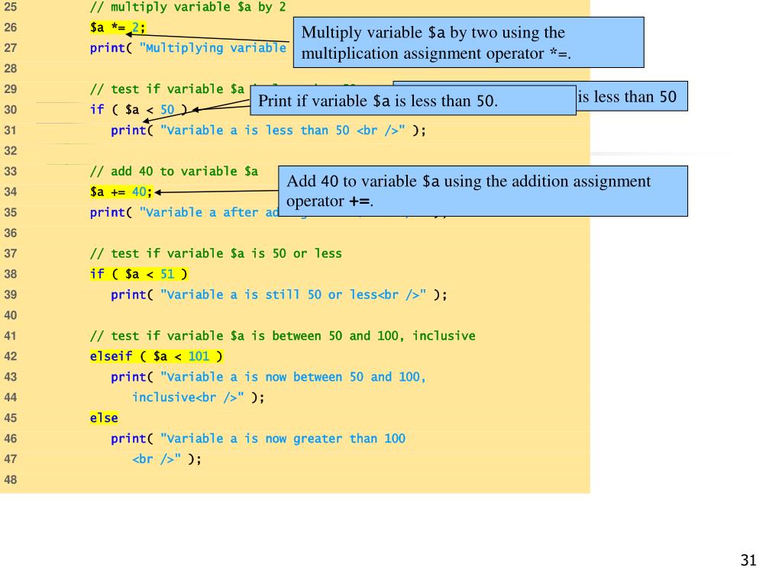Click the statement '$a *= 2;'
Screen dimensions: 782x586
(118, 27)
